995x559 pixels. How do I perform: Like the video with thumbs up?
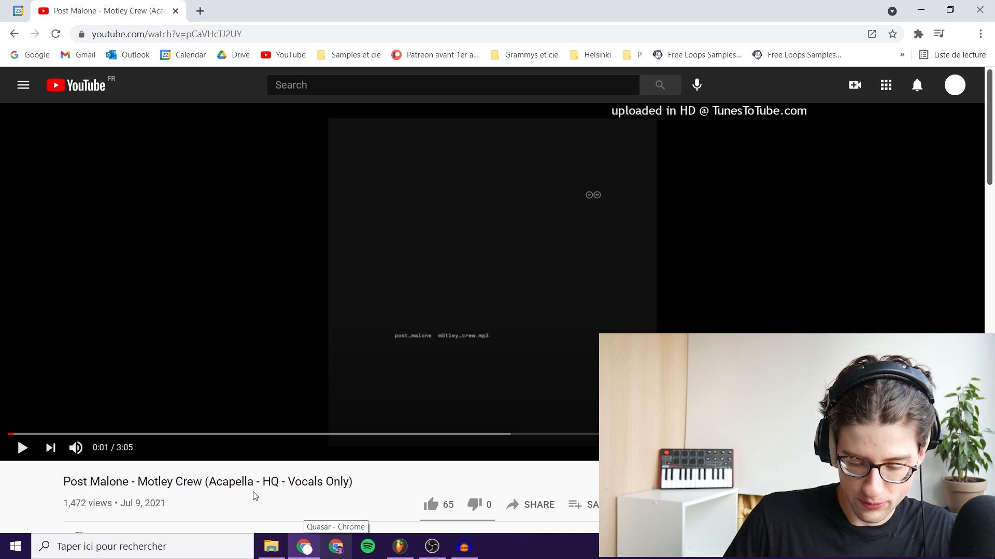coord(431,504)
